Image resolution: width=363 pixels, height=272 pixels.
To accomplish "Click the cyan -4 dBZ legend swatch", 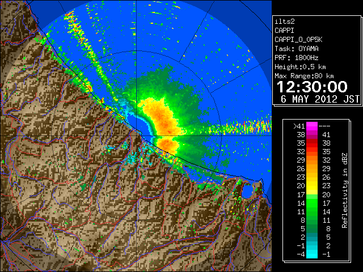I will 312,254.
